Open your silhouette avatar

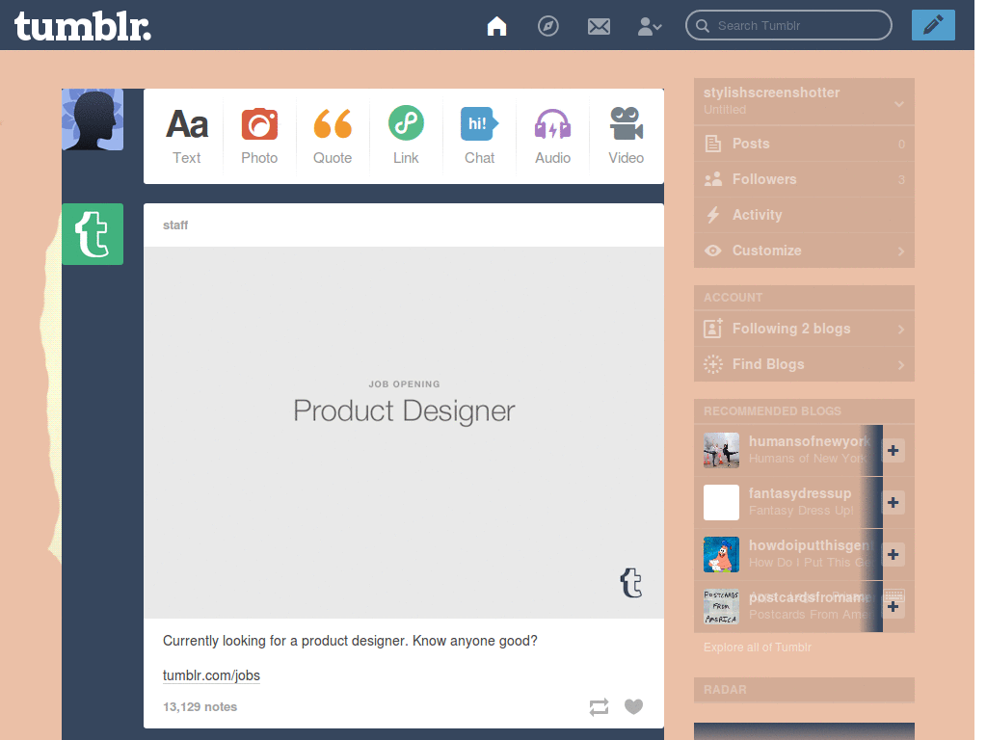pos(93,119)
